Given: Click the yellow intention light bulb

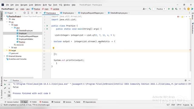Looking at the screenshot, I should 53,48.
